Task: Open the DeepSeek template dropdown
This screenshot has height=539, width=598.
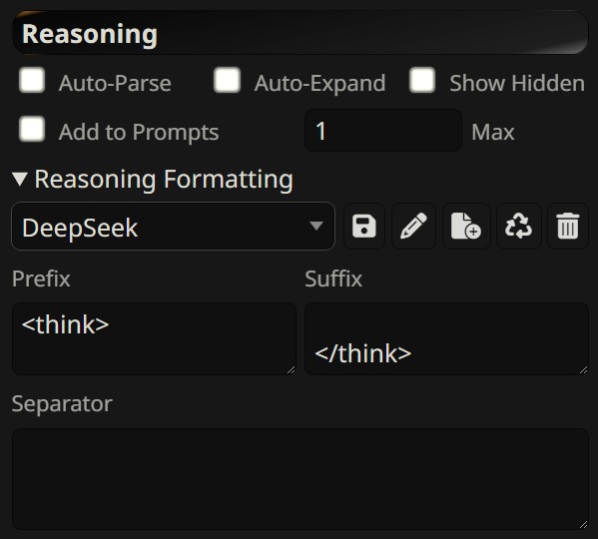Action: click(173, 227)
